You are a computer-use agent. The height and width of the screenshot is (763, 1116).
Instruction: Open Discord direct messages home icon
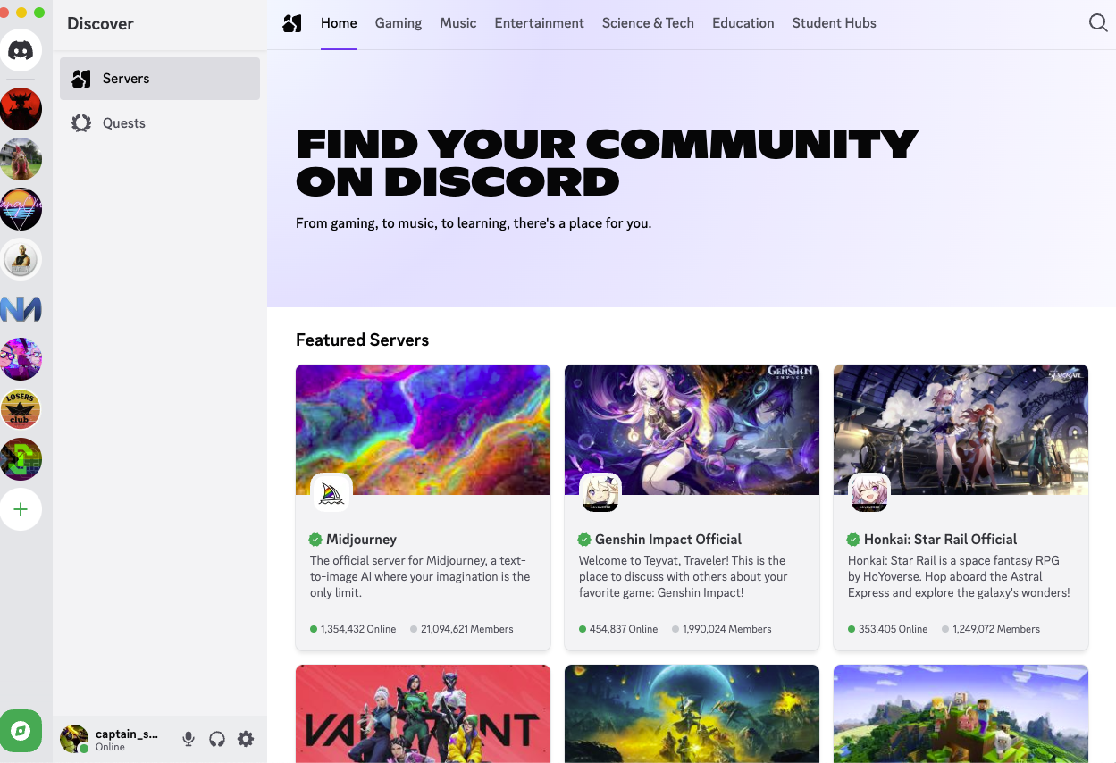pos(21,50)
